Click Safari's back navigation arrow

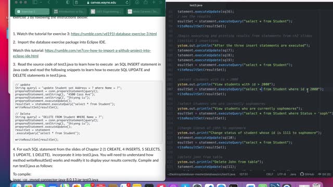click(x=49, y=2)
